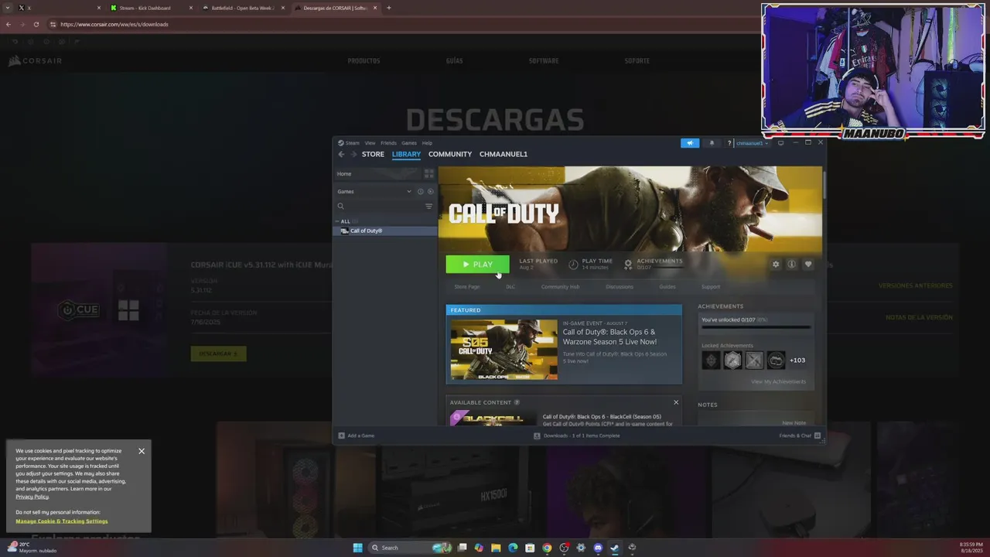Click DESCARGAR button on Corsair page
This screenshot has width=990, height=557.
[218, 354]
